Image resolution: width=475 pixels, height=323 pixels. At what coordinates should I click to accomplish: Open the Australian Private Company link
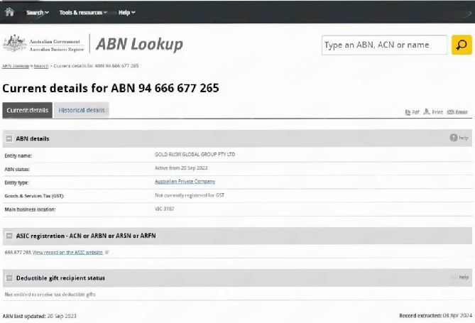(185, 182)
